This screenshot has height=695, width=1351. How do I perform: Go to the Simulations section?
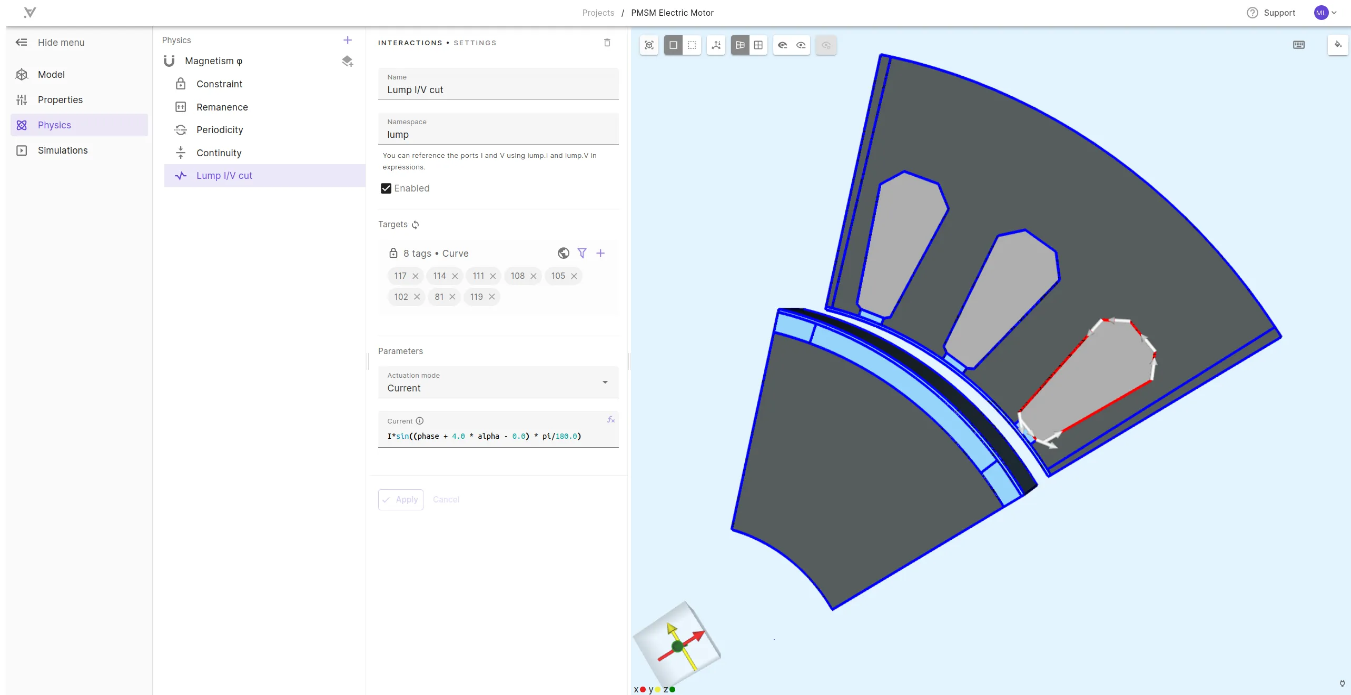[x=79, y=150]
